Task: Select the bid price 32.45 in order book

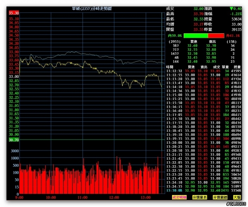Action: point(192,58)
